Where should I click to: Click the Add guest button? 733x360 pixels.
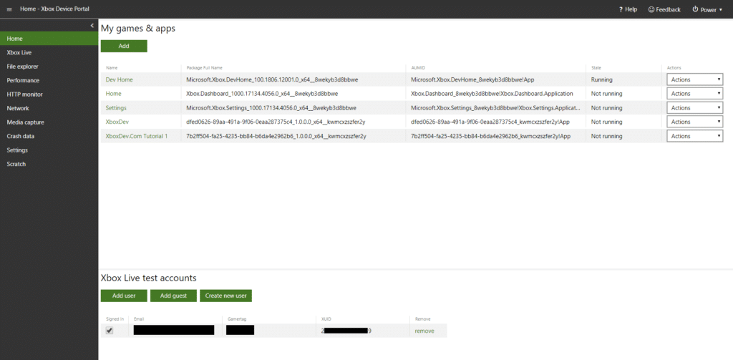(x=173, y=296)
